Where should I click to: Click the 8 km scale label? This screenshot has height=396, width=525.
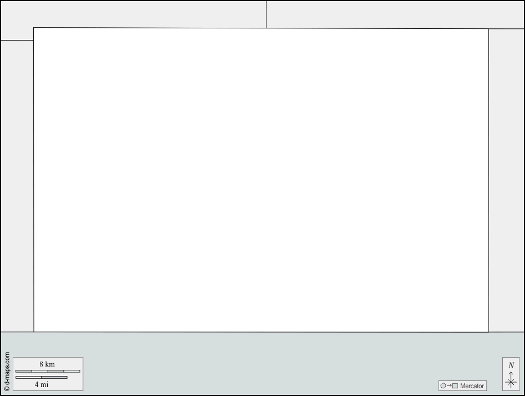[47, 364]
